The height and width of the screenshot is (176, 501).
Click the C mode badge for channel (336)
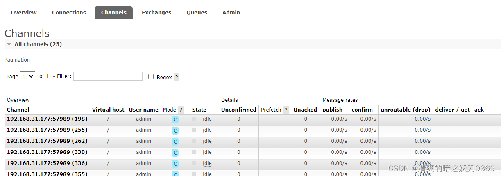[x=175, y=164]
